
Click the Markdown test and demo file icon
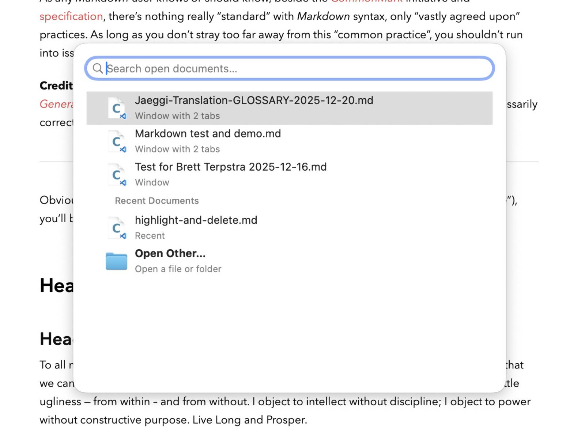[117, 141]
